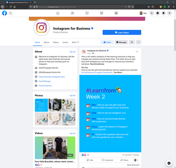Click See All in the About card
The width and height of the screenshot is (176, 168).
point(72,52)
